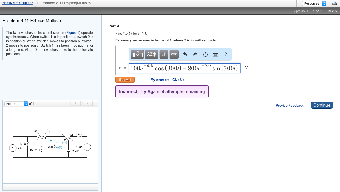Click the Continue button

click(322, 105)
